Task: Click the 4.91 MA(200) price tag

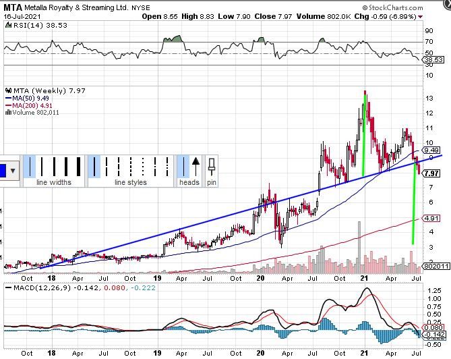Action: pyautogui.click(x=431, y=218)
